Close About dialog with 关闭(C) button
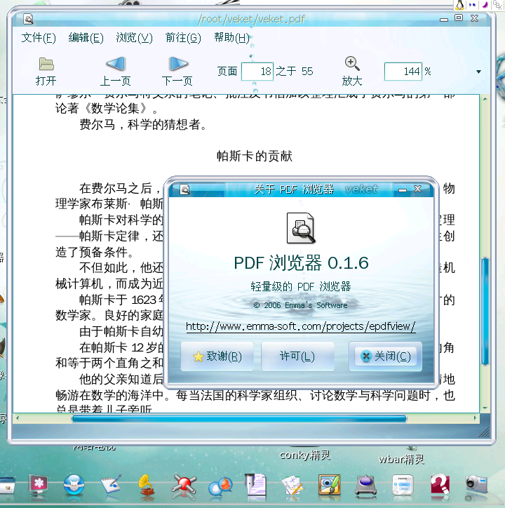This screenshot has width=505, height=508. 386,356
